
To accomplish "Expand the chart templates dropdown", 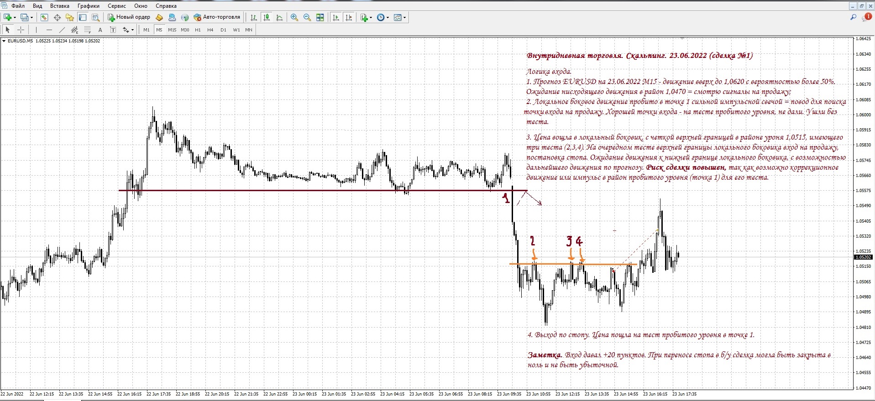I will click(404, 17).
